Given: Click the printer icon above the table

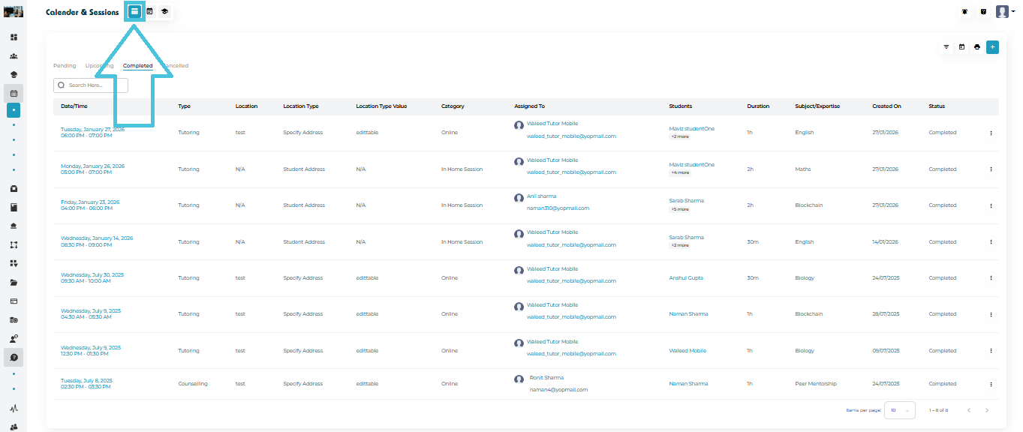Looking at the screenshot, I should pyautogui.click(x=976, y=47).
